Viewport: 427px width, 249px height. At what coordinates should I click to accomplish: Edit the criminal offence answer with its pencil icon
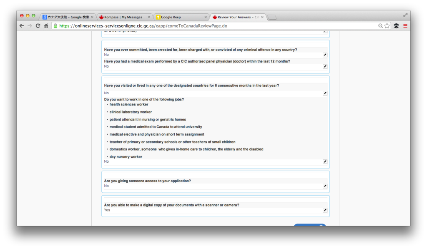325,55
